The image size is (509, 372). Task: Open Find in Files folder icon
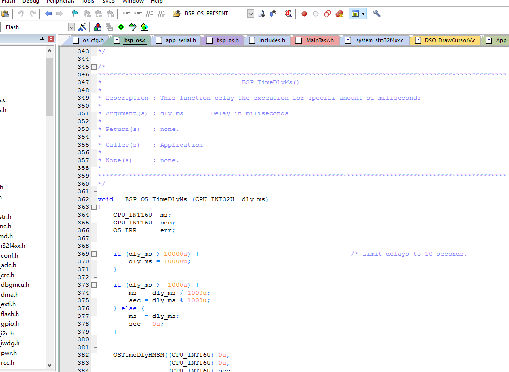[x=176, y=13]
